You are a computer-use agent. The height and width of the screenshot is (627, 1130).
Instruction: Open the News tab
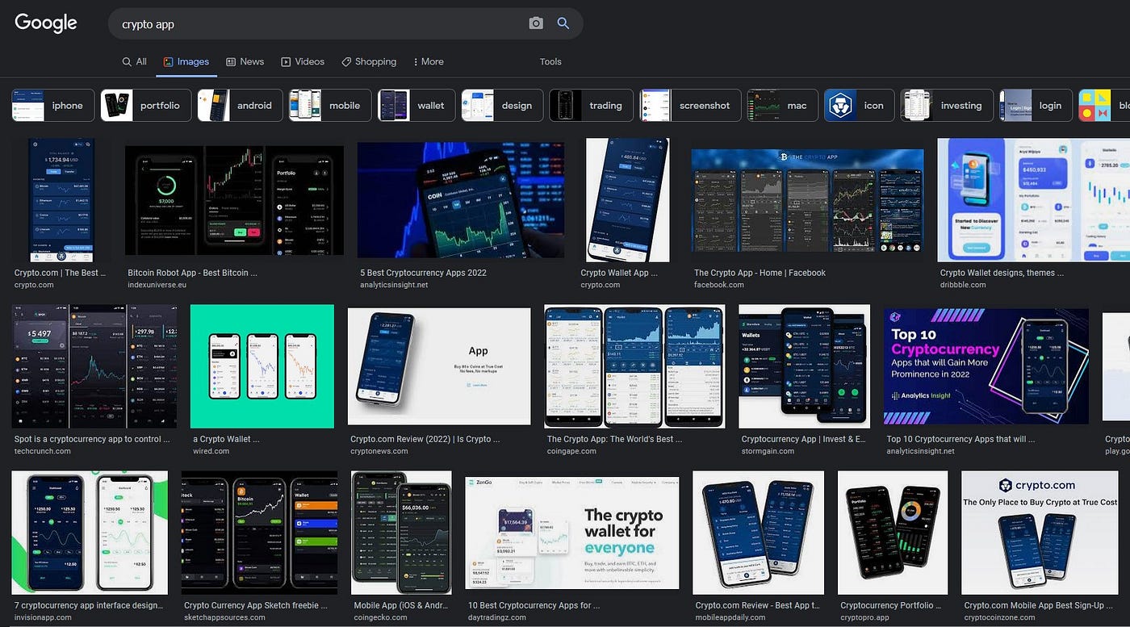click(245, 61)
